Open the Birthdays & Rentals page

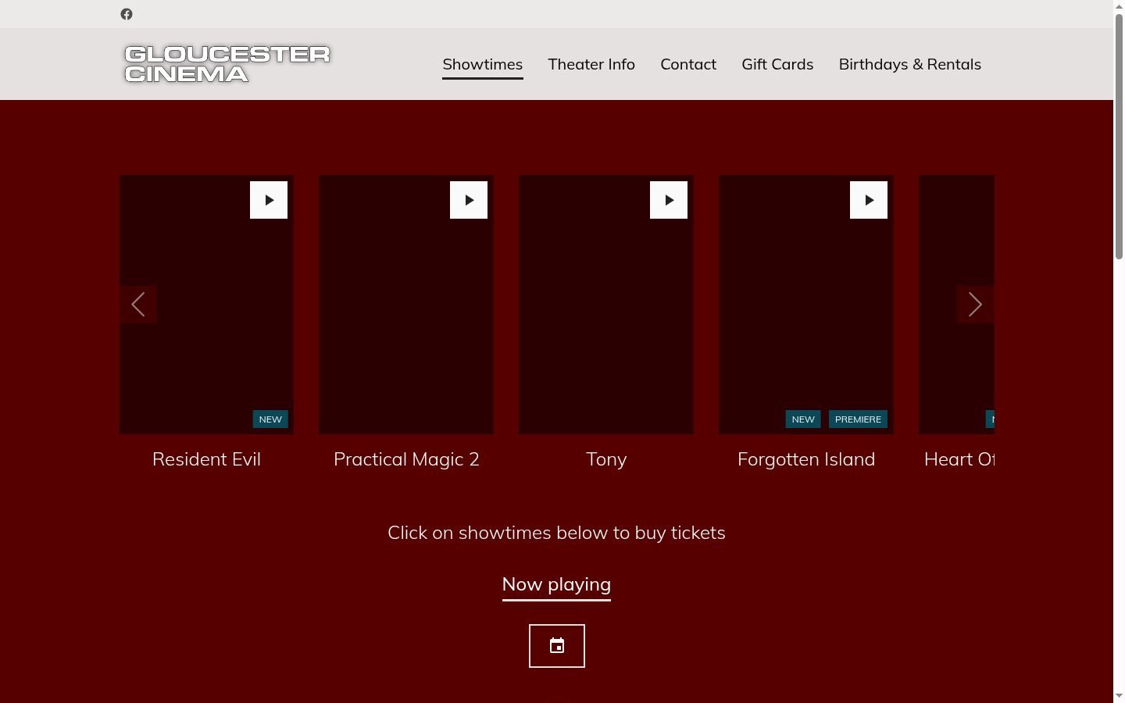(910, 64)
